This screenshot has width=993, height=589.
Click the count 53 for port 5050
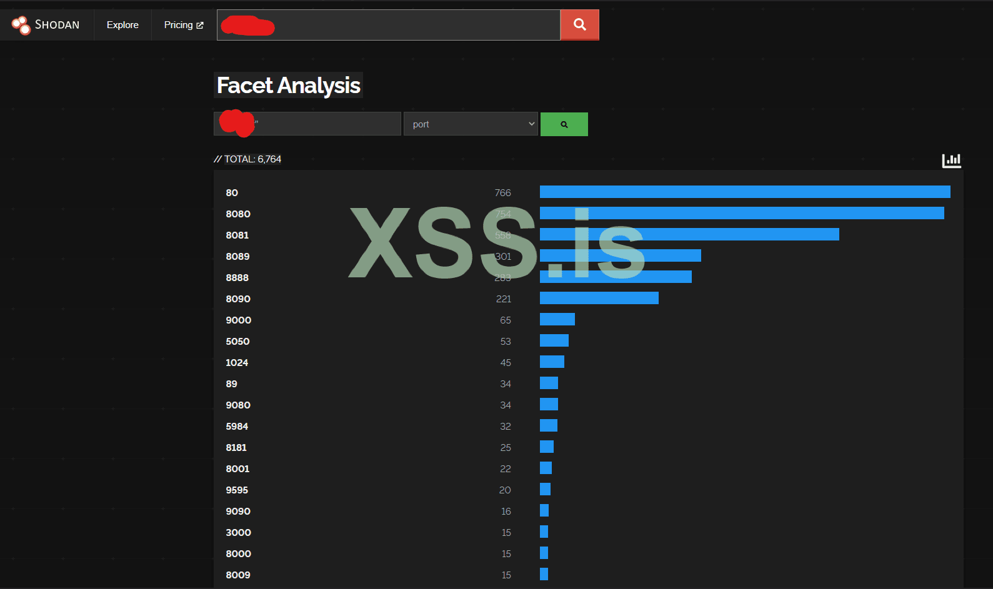(506, 341)
